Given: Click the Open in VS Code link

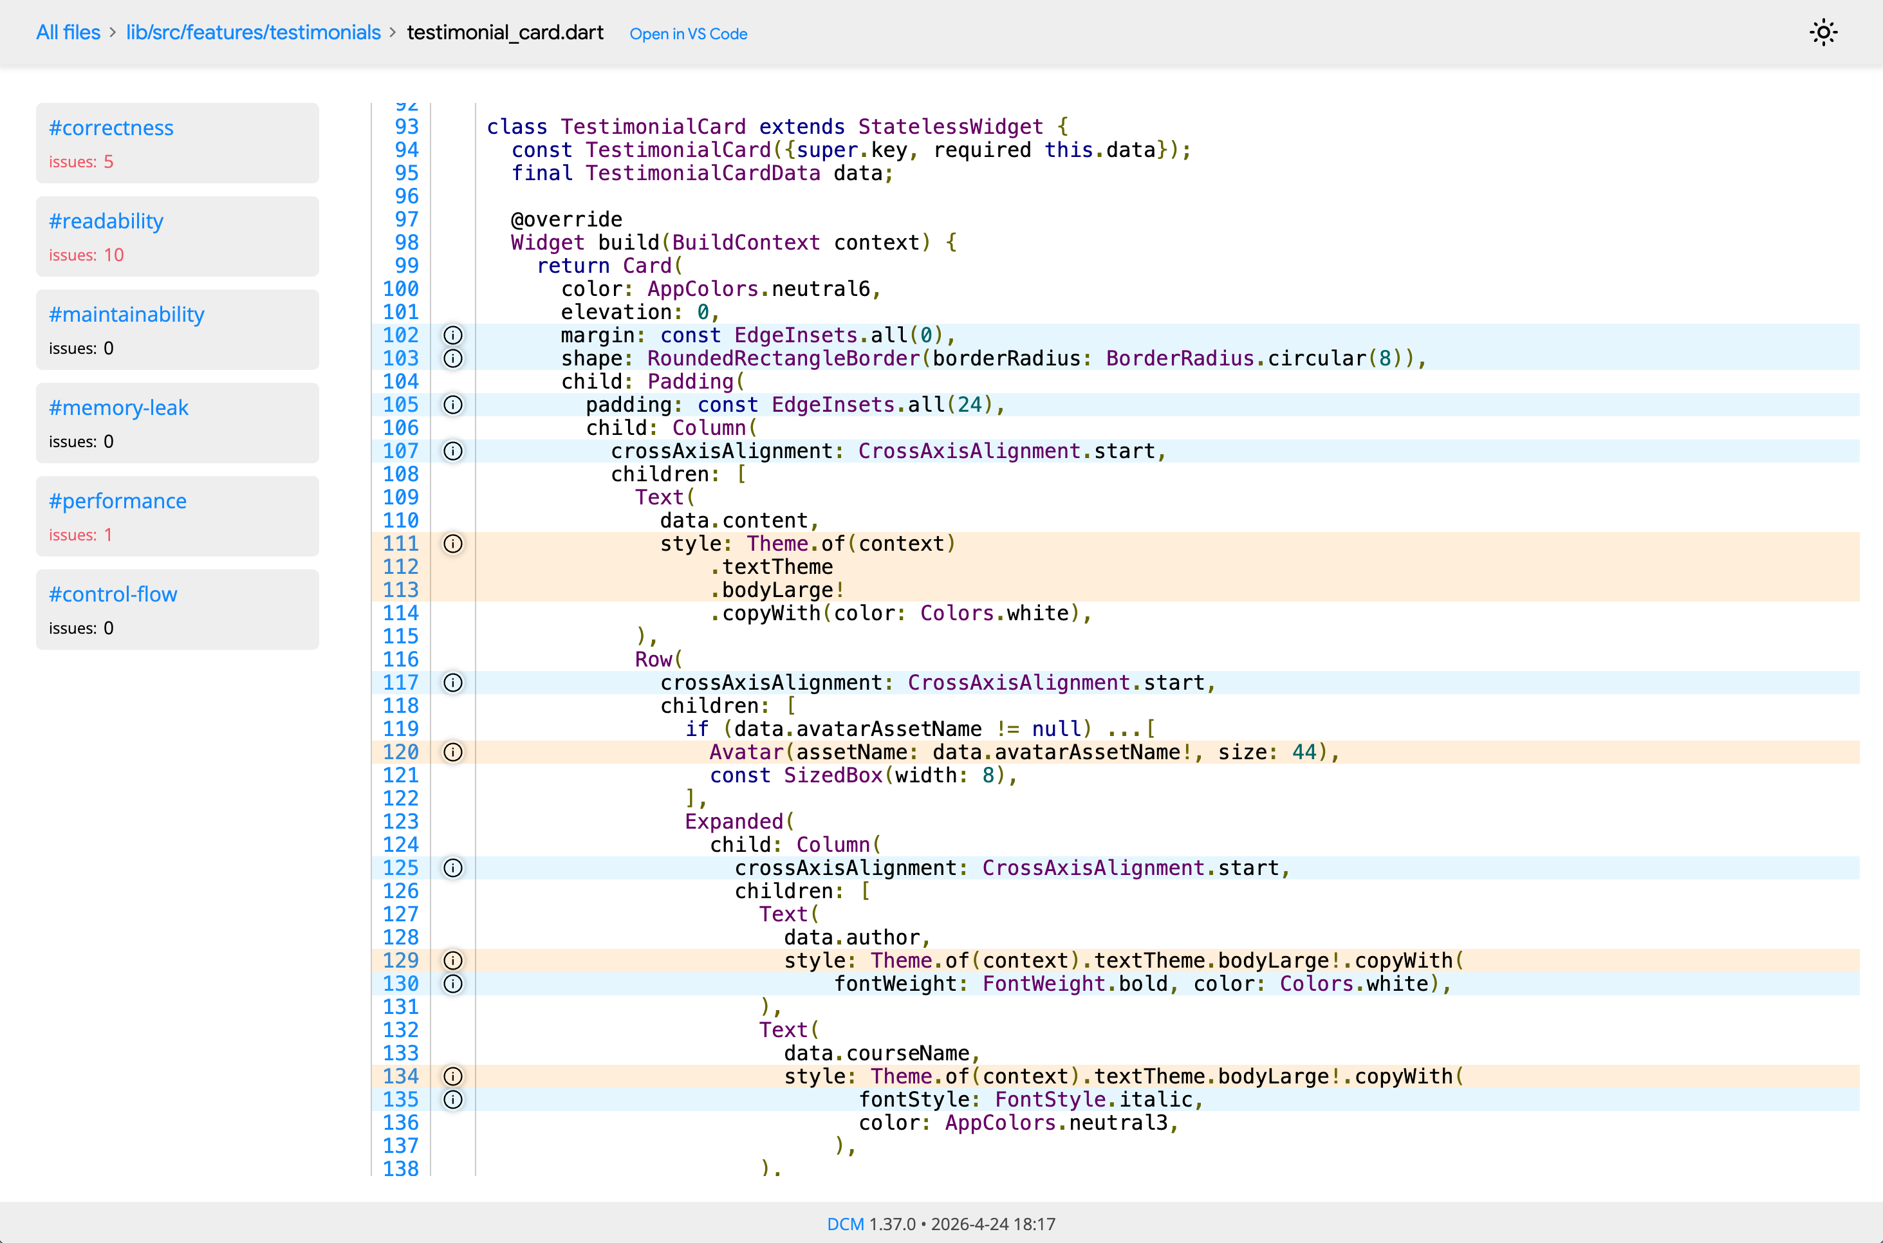Looking at the screenshot, I should (687, 34).
